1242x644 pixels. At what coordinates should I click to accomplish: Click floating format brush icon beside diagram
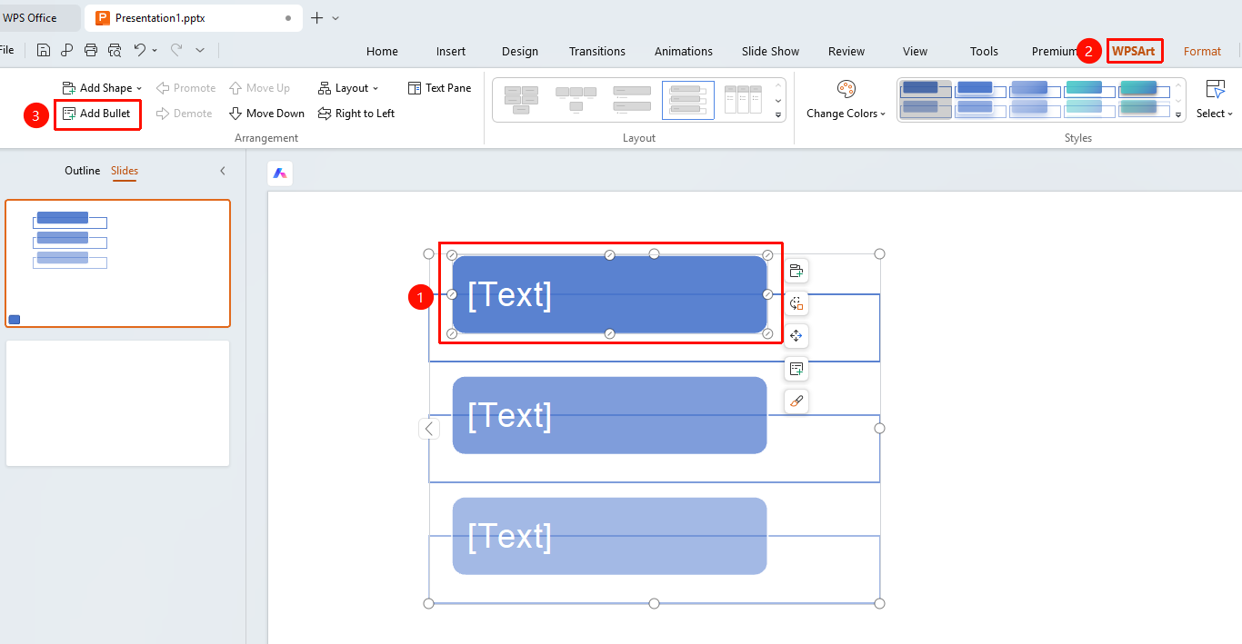(x=796, y=401)
